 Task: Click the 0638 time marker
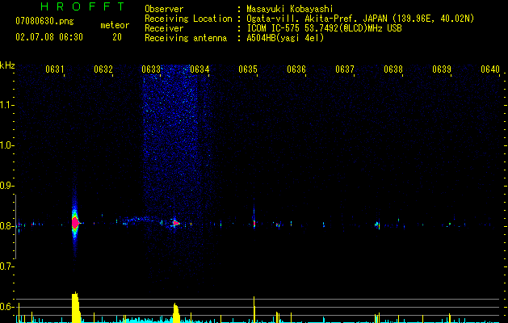[393, 69]
